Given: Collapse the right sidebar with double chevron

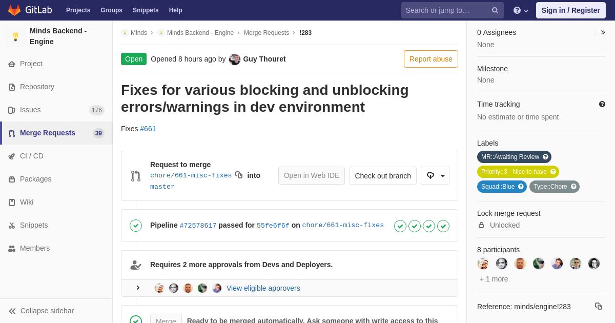Looking at the screenshot, I should point(603,32).
